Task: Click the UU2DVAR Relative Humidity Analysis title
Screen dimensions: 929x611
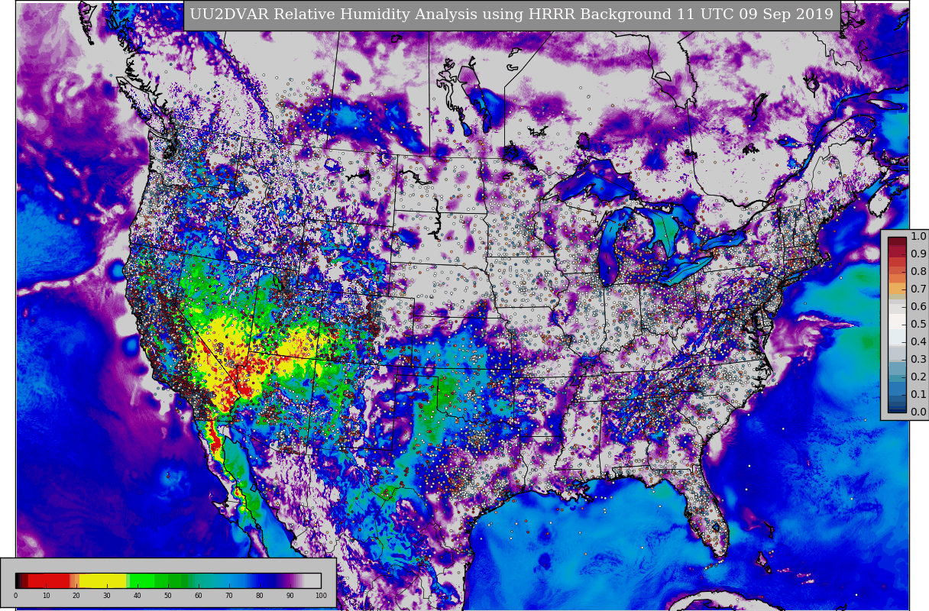Action: point(512,15)
